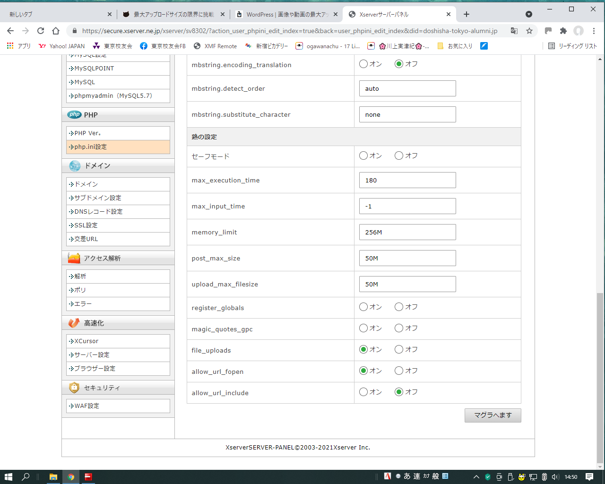Open File Explorer from the taskbar
This screenshot has width=605, height=484.
[53, 476]
